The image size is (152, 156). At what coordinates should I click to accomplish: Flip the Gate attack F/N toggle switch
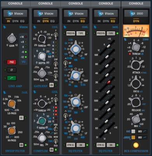[x=56, y=35]
